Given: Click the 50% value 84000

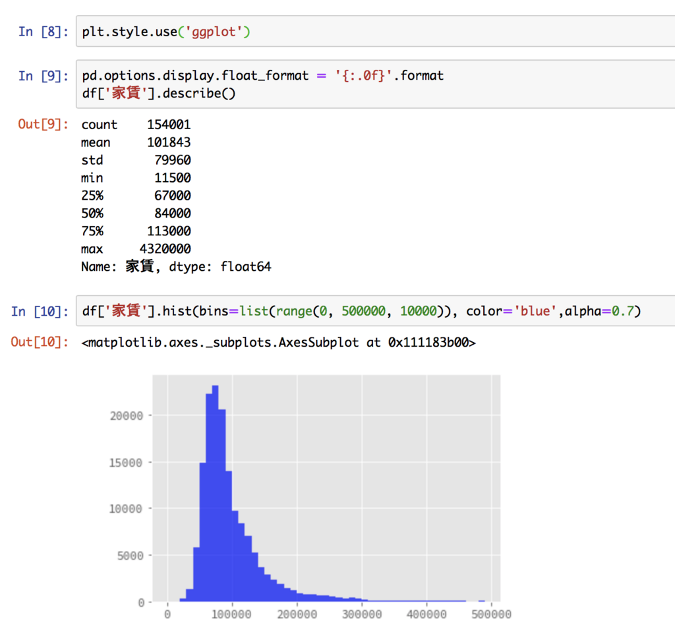Looking at the screenshot, I should pyautogui.click(x=173, y=213).
